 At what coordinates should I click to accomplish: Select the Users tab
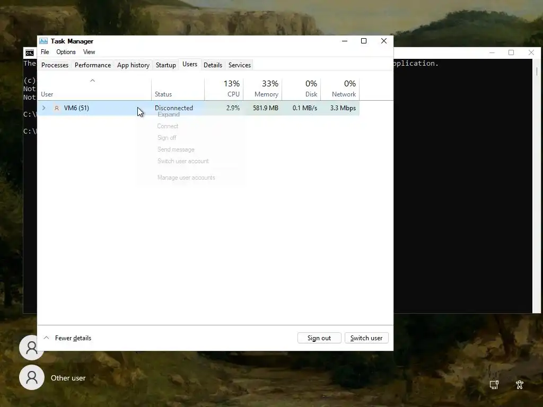click(x=190, y=64)
